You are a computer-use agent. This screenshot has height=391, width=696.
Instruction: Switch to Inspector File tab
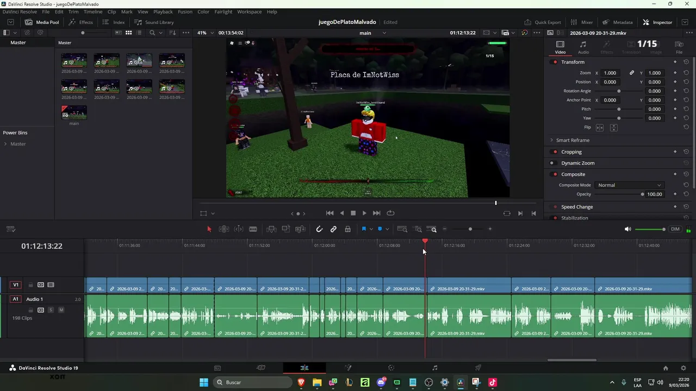679,47
